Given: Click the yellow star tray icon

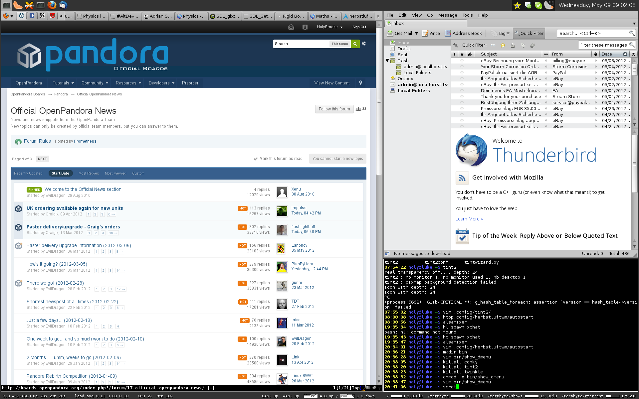Looking at the screenshot, I should [x=517, y=5].
